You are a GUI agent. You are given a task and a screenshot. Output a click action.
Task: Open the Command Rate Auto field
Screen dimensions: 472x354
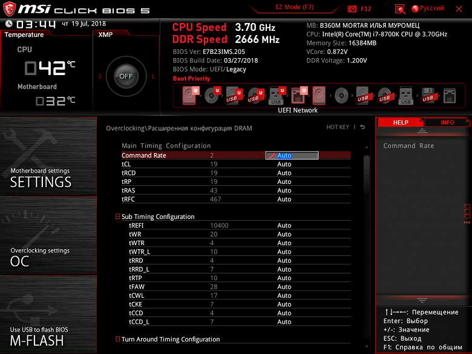(x=292, y=156)
